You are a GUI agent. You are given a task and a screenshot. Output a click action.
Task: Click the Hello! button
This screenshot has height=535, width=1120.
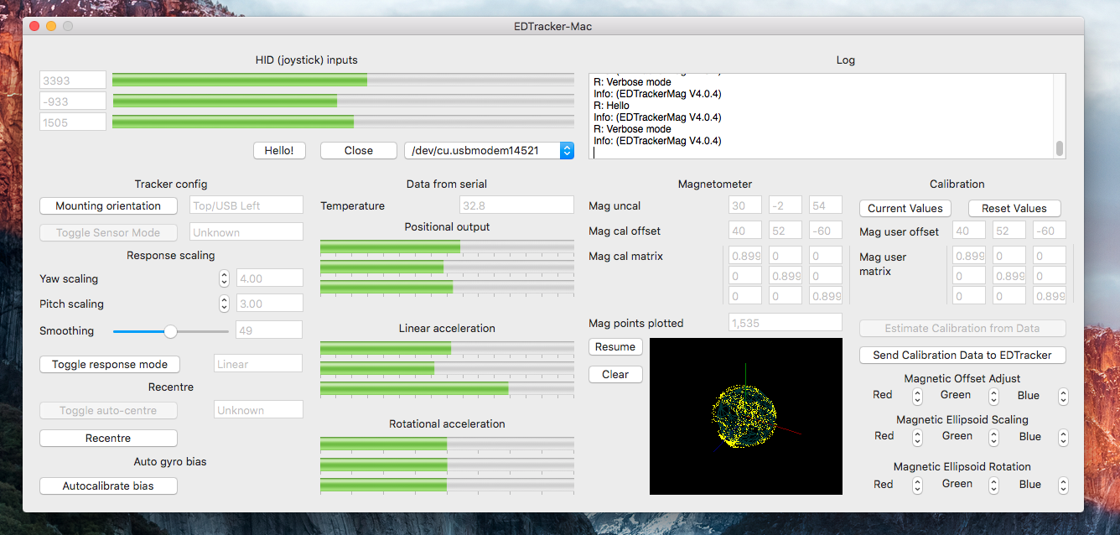coord(279,150)
